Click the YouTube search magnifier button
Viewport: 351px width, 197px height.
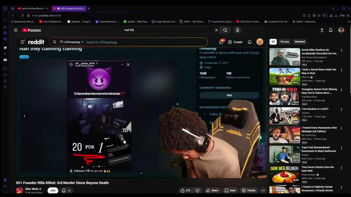pos(225,30)
